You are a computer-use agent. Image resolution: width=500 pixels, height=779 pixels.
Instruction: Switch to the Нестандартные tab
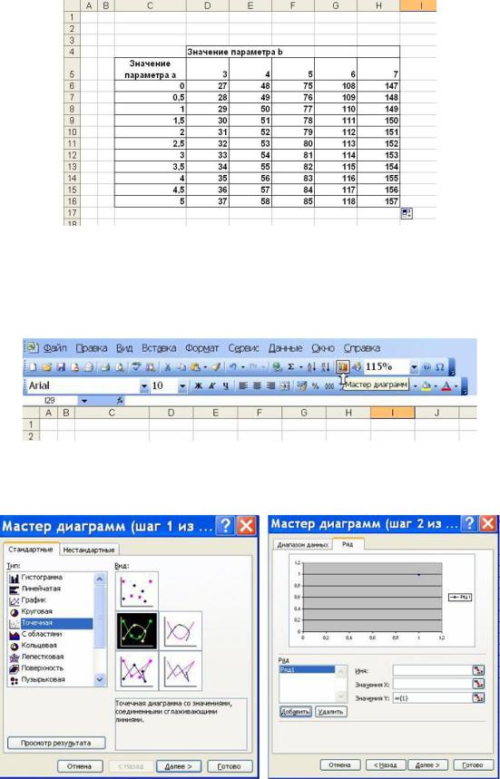pos(89,550)
